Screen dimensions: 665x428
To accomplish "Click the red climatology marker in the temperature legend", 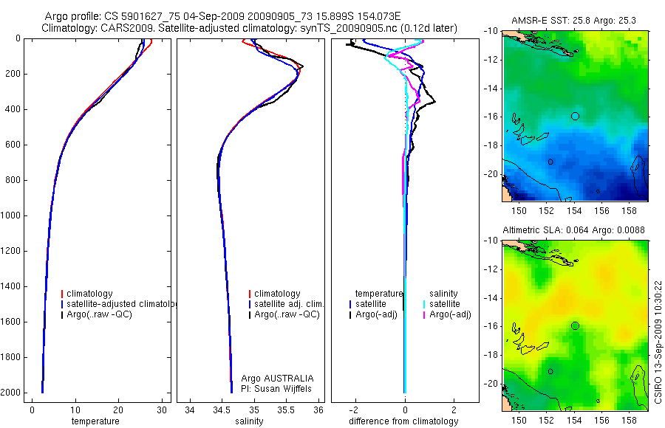I will (x=62, y=294).
